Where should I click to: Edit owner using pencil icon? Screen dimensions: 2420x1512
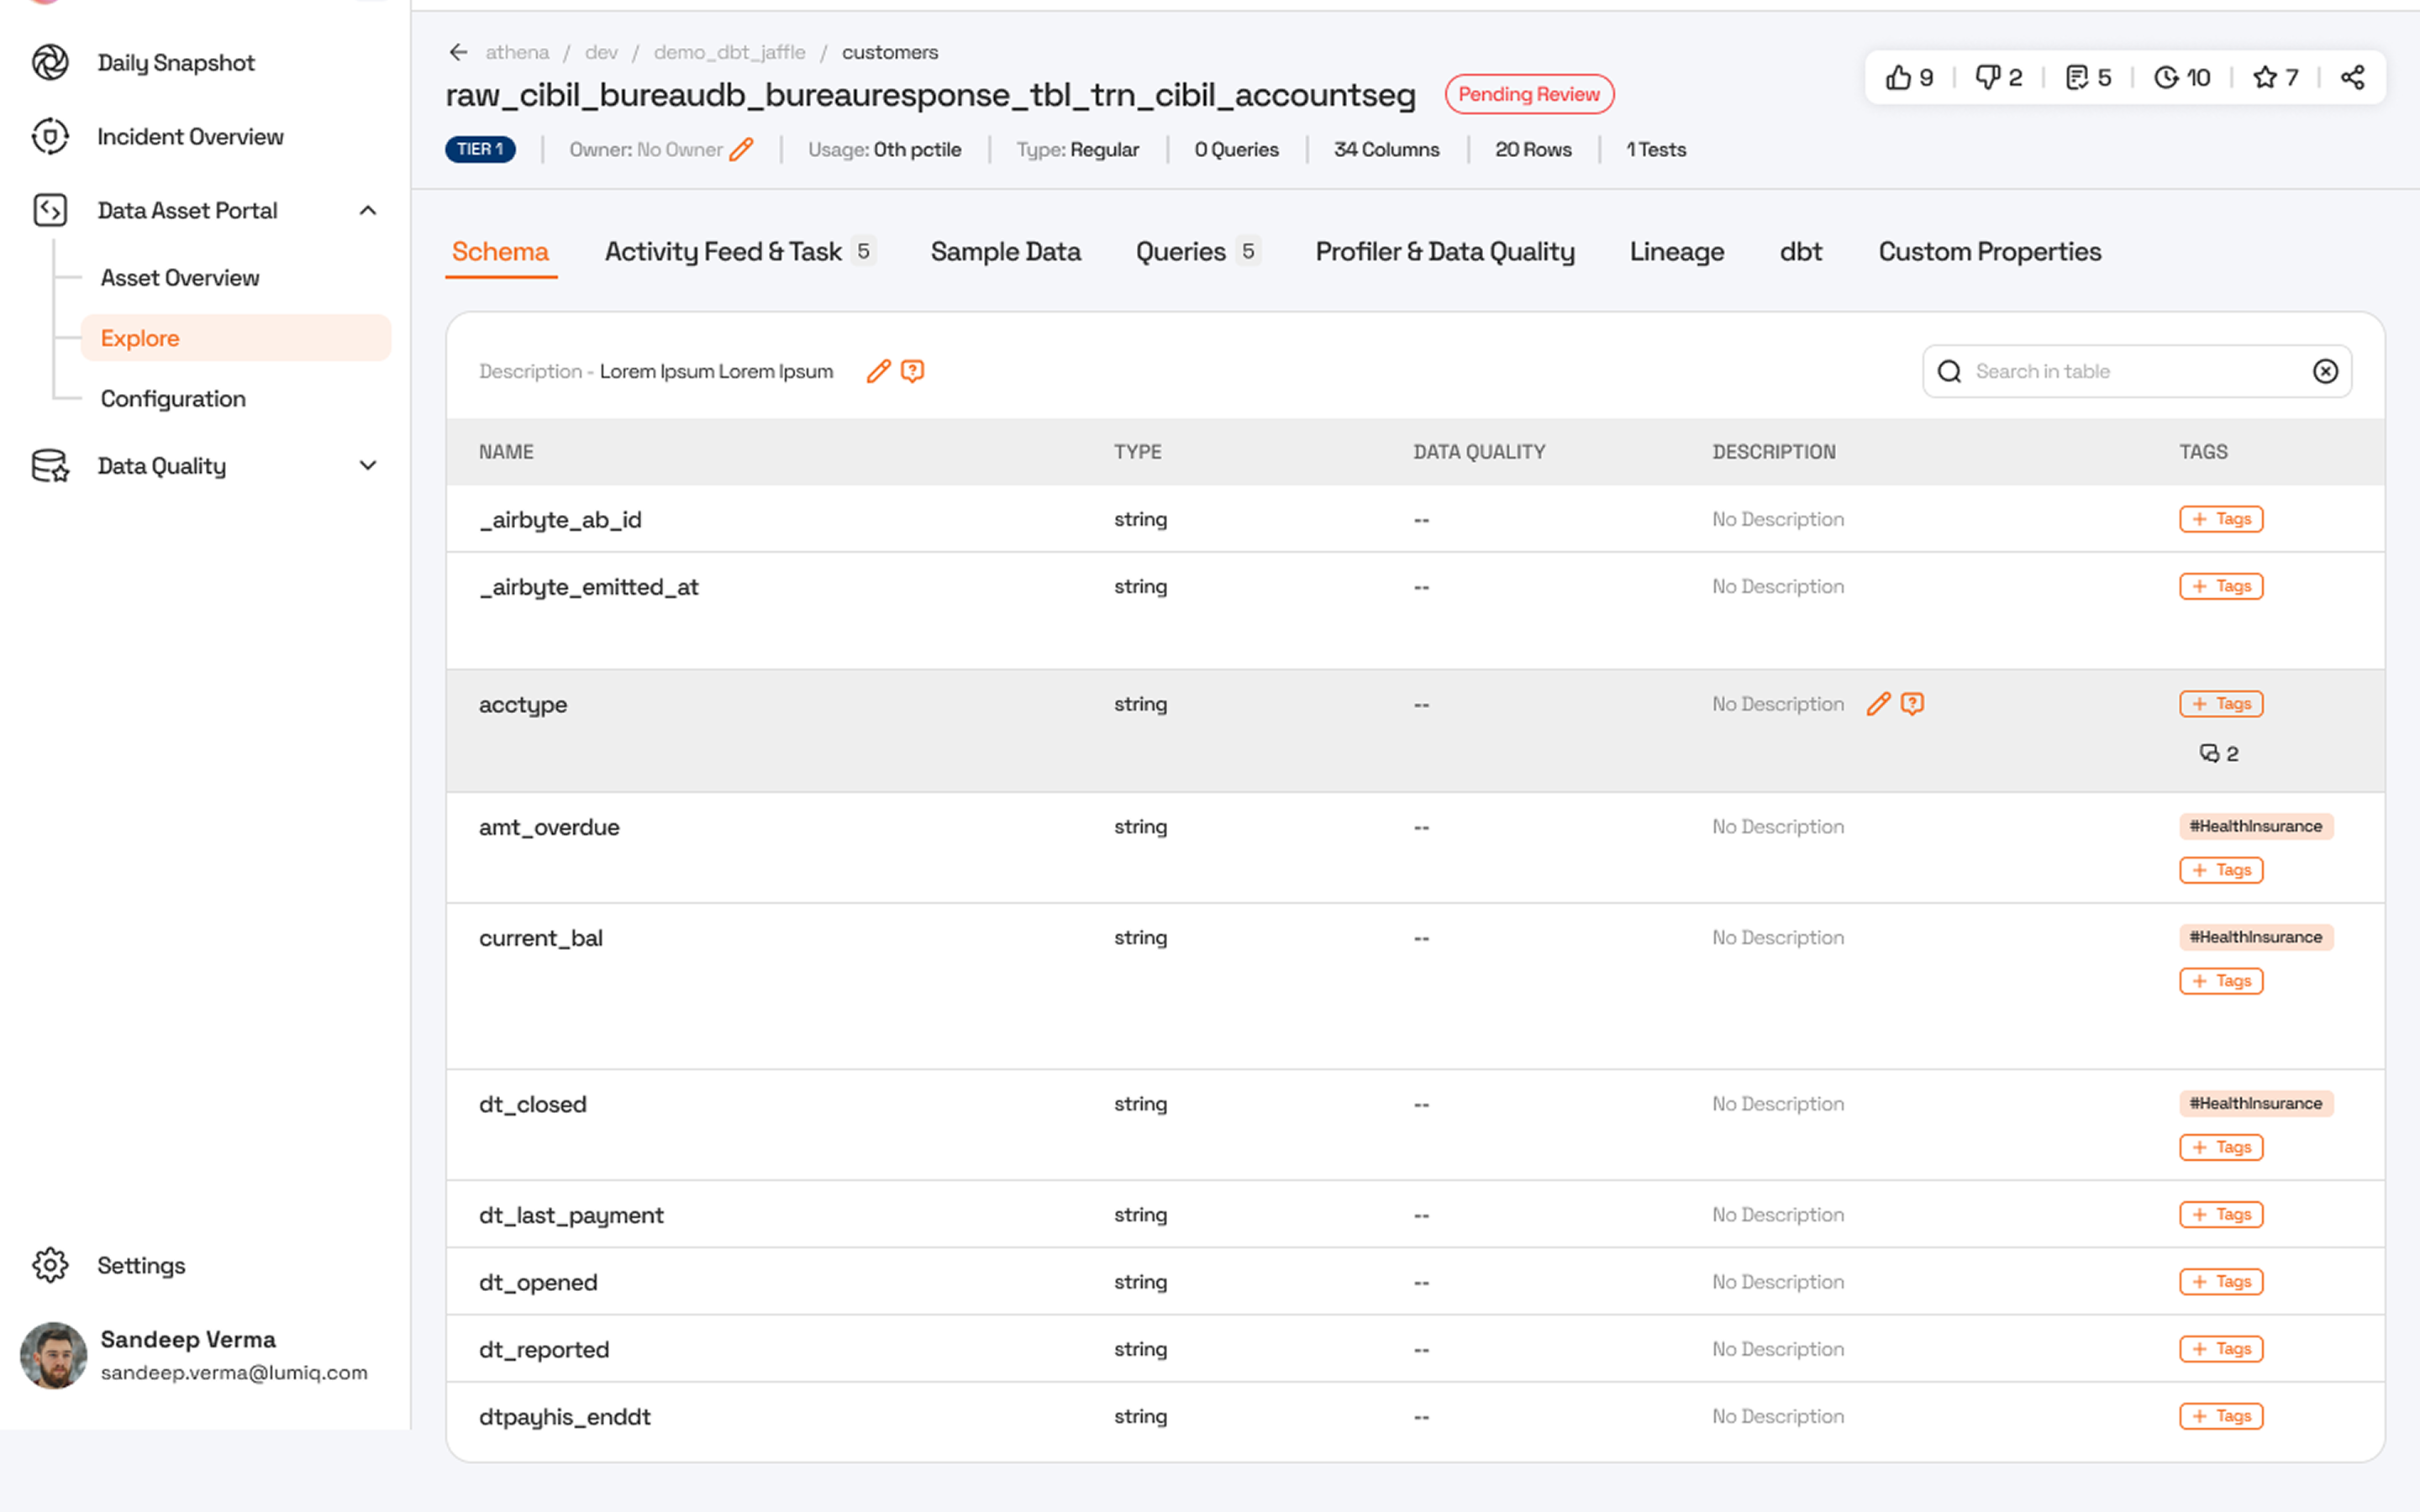click(741, 150)
